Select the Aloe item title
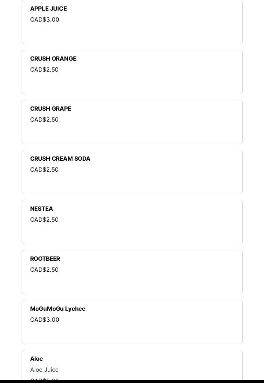 point(36,359)
